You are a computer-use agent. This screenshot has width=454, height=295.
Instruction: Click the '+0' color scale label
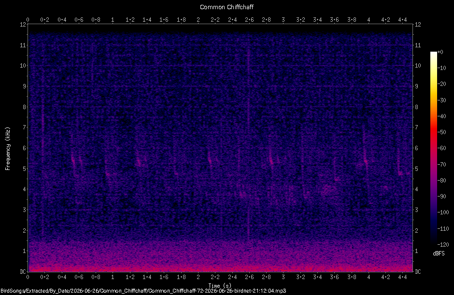pyautogui.click(x=440, y=52)
